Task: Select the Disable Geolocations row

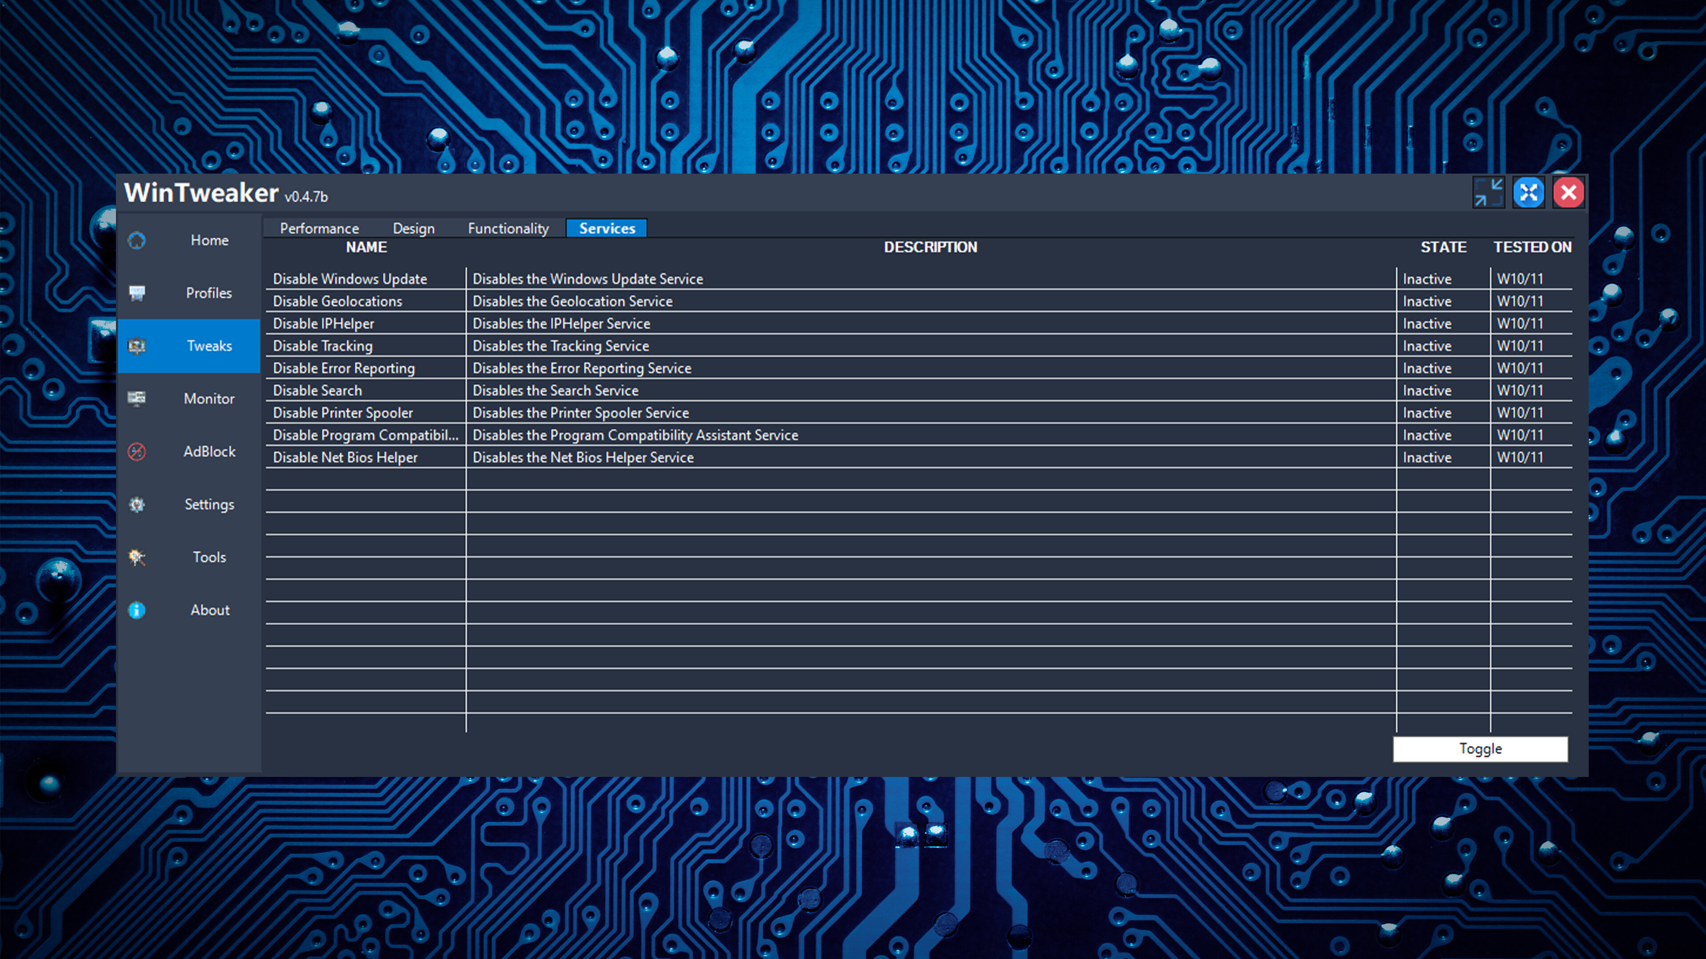Action: (x=338, y=301)
